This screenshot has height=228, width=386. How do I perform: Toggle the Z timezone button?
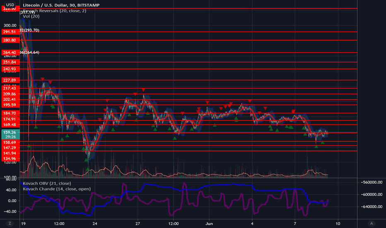click(10, 223)
